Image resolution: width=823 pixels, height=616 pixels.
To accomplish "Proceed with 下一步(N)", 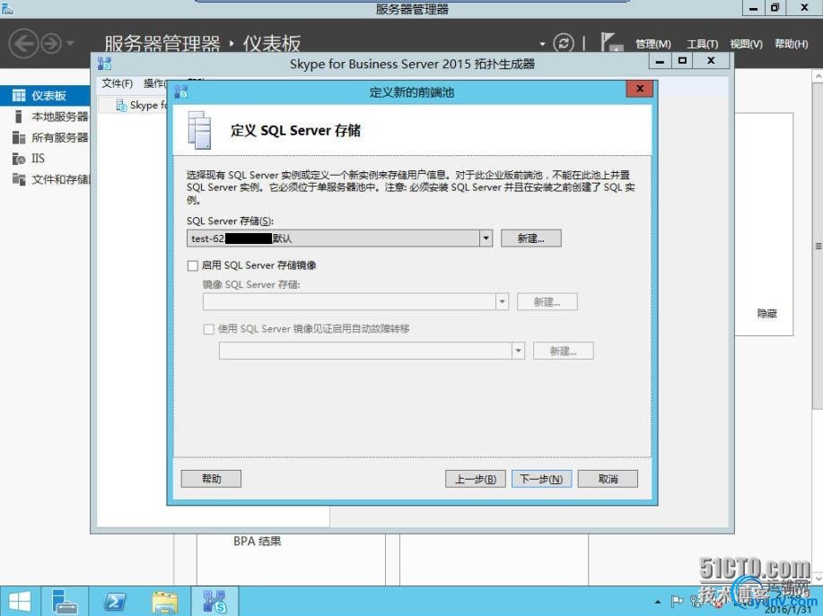I will click(541, 479).
